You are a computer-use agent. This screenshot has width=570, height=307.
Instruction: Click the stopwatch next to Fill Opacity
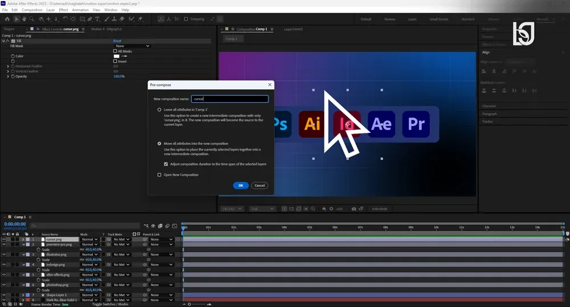pos(13,76)
